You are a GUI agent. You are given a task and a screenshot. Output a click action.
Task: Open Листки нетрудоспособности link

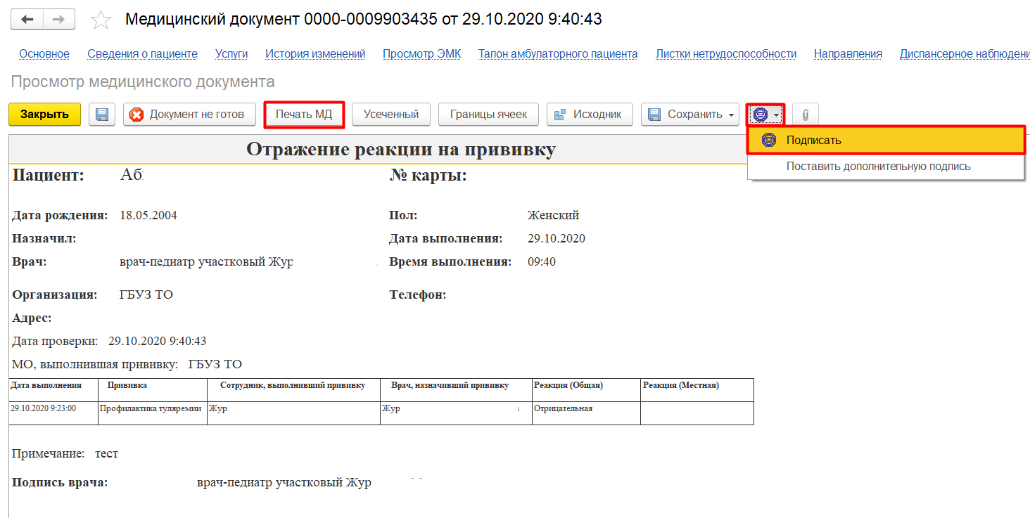726,54
